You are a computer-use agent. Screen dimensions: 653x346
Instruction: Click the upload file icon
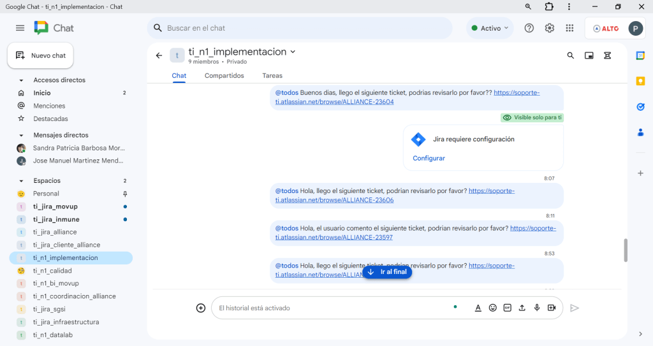coord(522,308)
